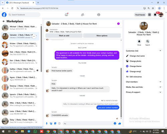
Task: Click the More options button
Action: click(x=102, y=36)
